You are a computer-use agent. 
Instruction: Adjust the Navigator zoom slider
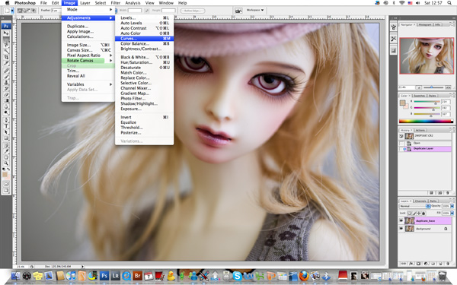pos(433,87)
